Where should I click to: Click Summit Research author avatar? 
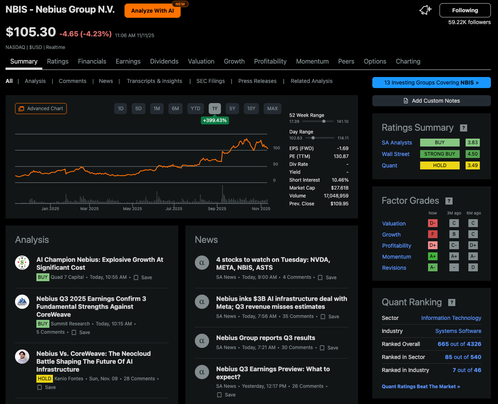[22, 302]
